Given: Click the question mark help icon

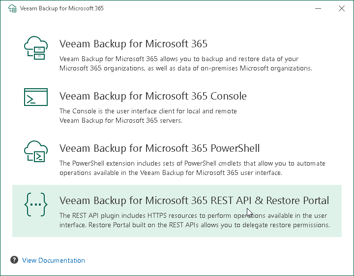Looking at the screenshot, I should click(14, 260).
